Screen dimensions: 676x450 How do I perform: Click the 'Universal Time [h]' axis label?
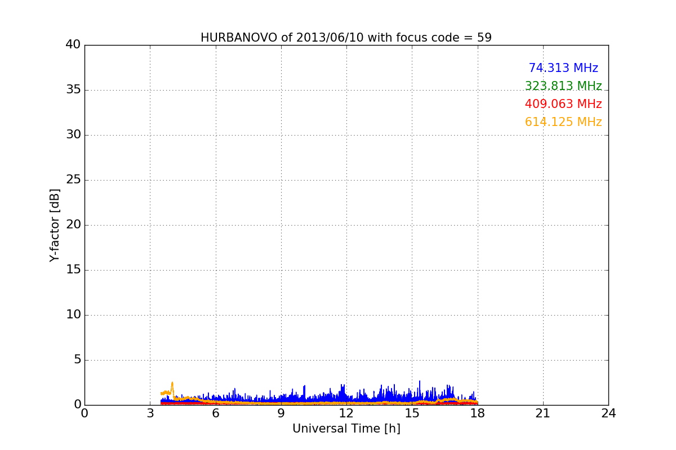click(x=346, y=429)
